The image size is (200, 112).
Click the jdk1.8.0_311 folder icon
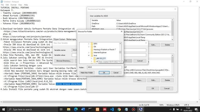coord(94,58)
